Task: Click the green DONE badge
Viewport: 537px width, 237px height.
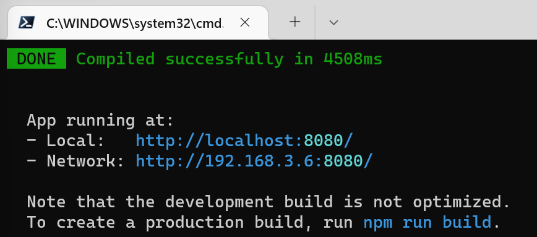Action: point(37,59)
